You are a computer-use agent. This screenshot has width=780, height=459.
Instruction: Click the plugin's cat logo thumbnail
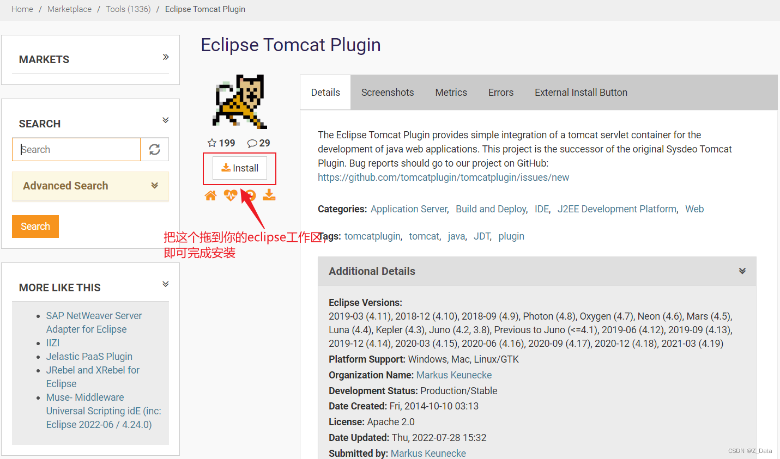coord(239,101)
